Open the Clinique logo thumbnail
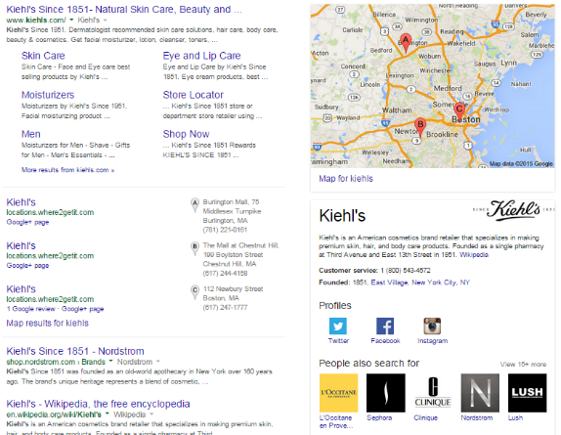This screenshot has width=561, height=435. pyautogui.click(x=433, y=393)
